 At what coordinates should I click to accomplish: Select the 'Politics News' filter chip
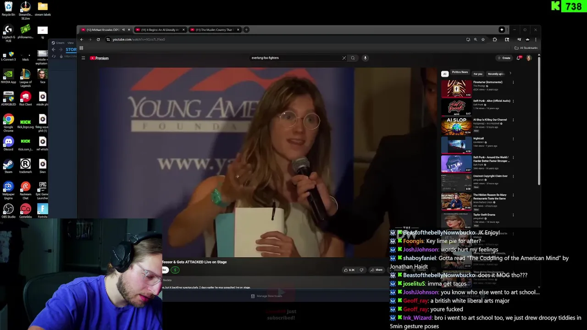click(460, 72)
